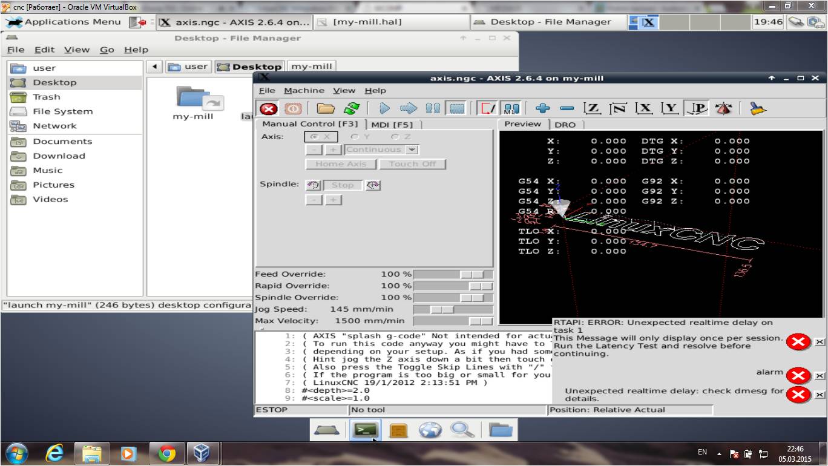This screenshot has width=828, height=466.
Task: Select the Y axis radio button
Action: pos(360,137)
